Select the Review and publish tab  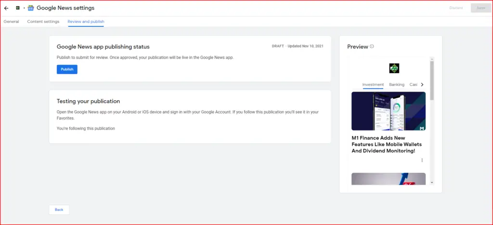pyautogui.click(x=86, y=22)
